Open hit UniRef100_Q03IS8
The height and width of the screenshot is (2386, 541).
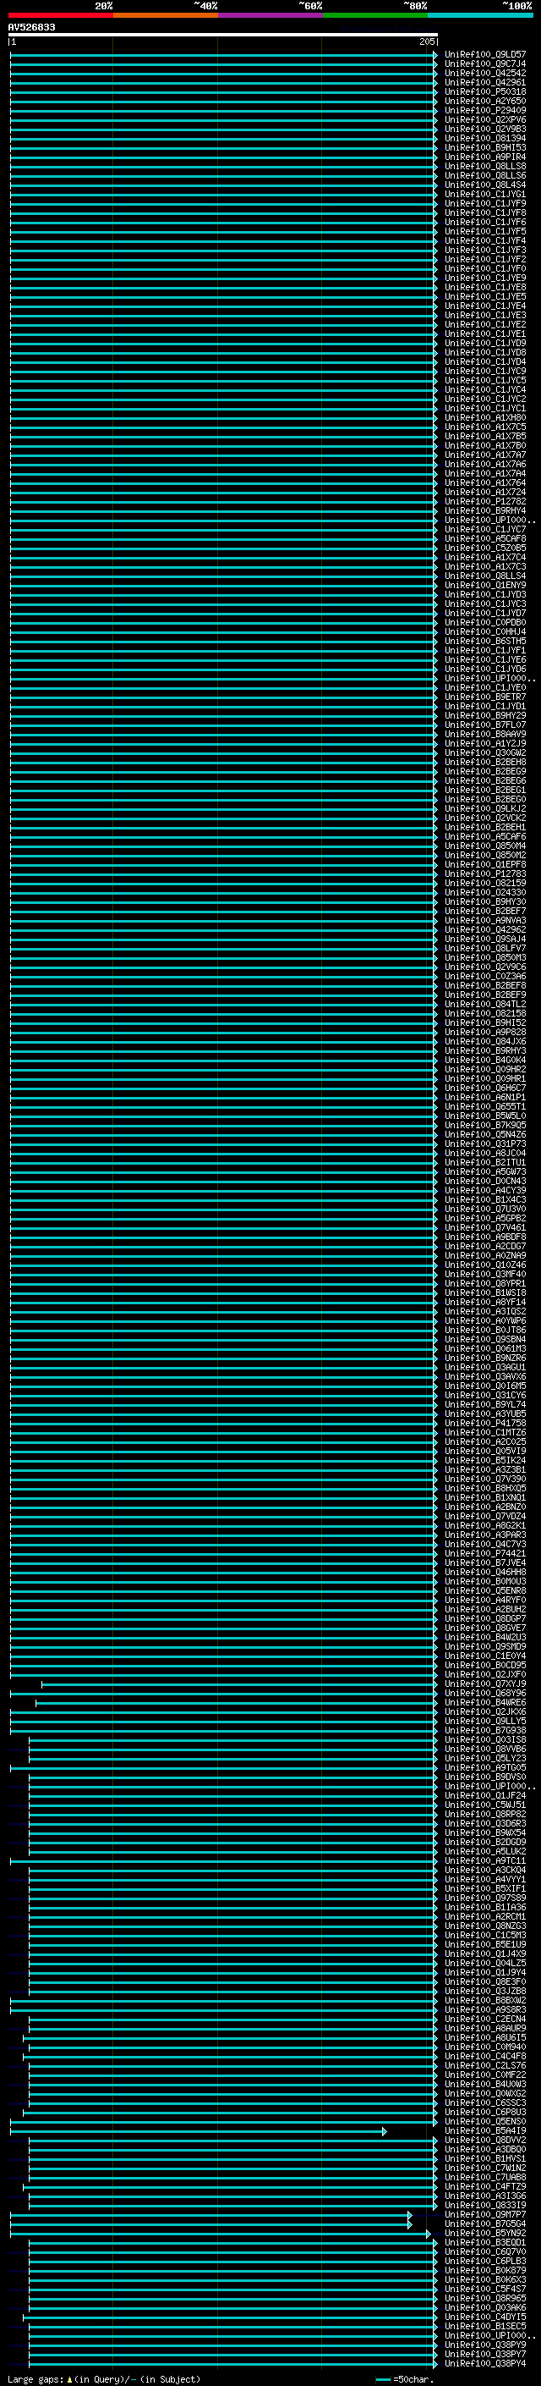coord(485,1739)
